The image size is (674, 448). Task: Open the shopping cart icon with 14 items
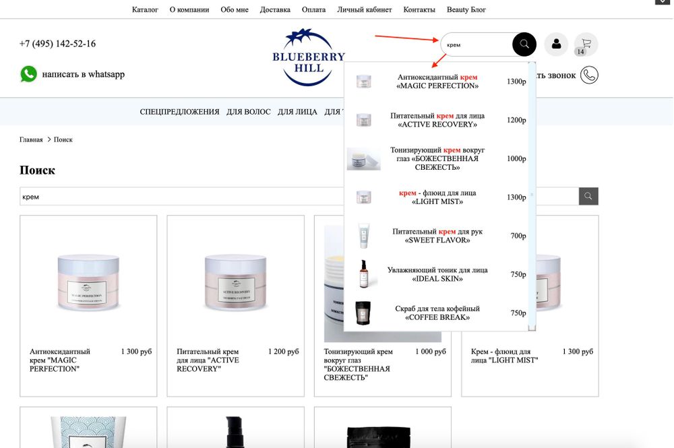coord(586,44)
